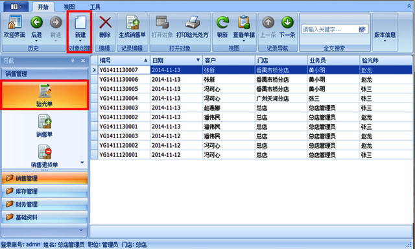Click 生成销售单 to generate sales order

pos(132,26)
